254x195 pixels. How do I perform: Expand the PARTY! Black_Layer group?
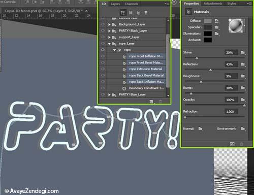point(109,31)
